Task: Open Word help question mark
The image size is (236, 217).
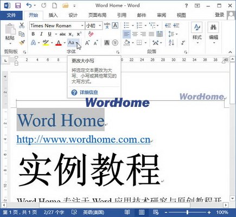Action: 186,5
